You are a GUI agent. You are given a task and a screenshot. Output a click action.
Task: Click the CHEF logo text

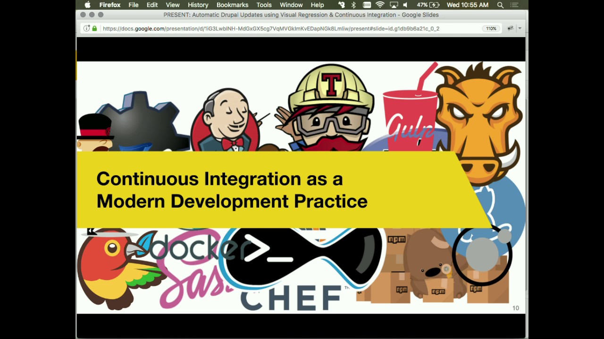click(290, 298)
